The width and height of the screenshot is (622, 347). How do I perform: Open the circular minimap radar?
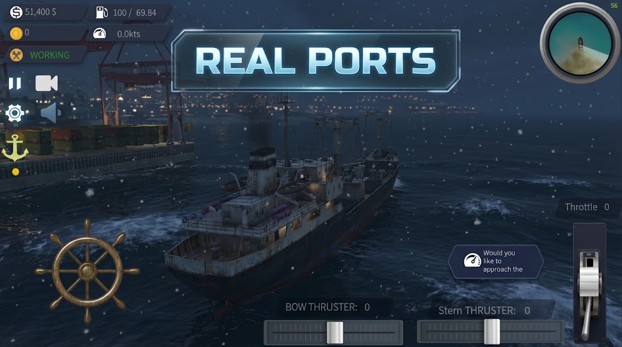(580, 43)
